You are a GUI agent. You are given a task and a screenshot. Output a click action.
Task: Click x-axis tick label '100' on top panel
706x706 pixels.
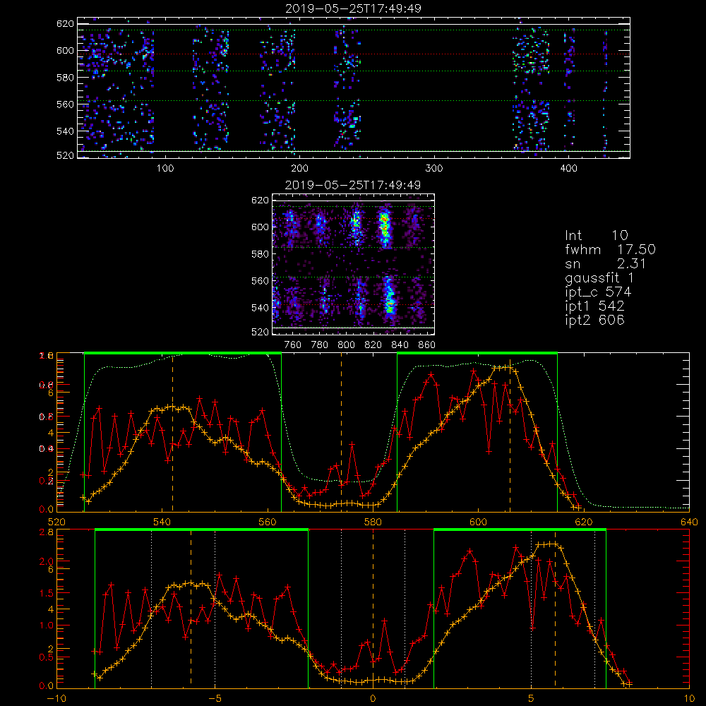[x=165, y=169]
